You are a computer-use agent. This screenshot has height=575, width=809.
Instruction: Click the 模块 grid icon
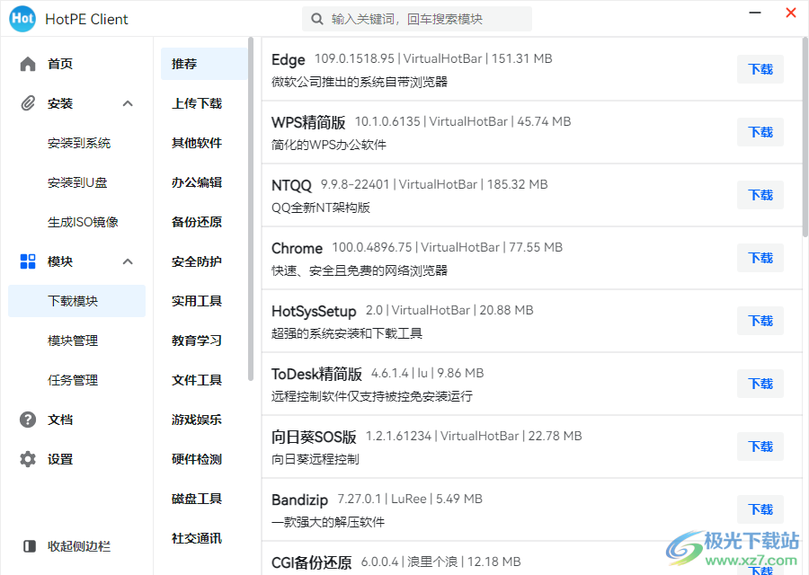point(28,261)
